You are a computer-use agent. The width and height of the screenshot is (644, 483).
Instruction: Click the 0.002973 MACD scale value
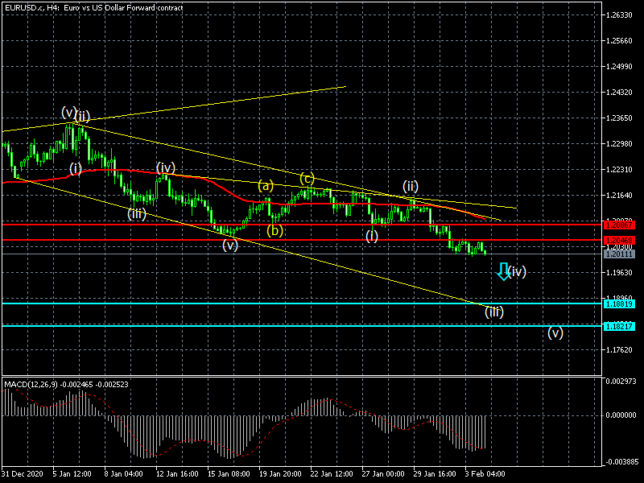tap(621, 382)
